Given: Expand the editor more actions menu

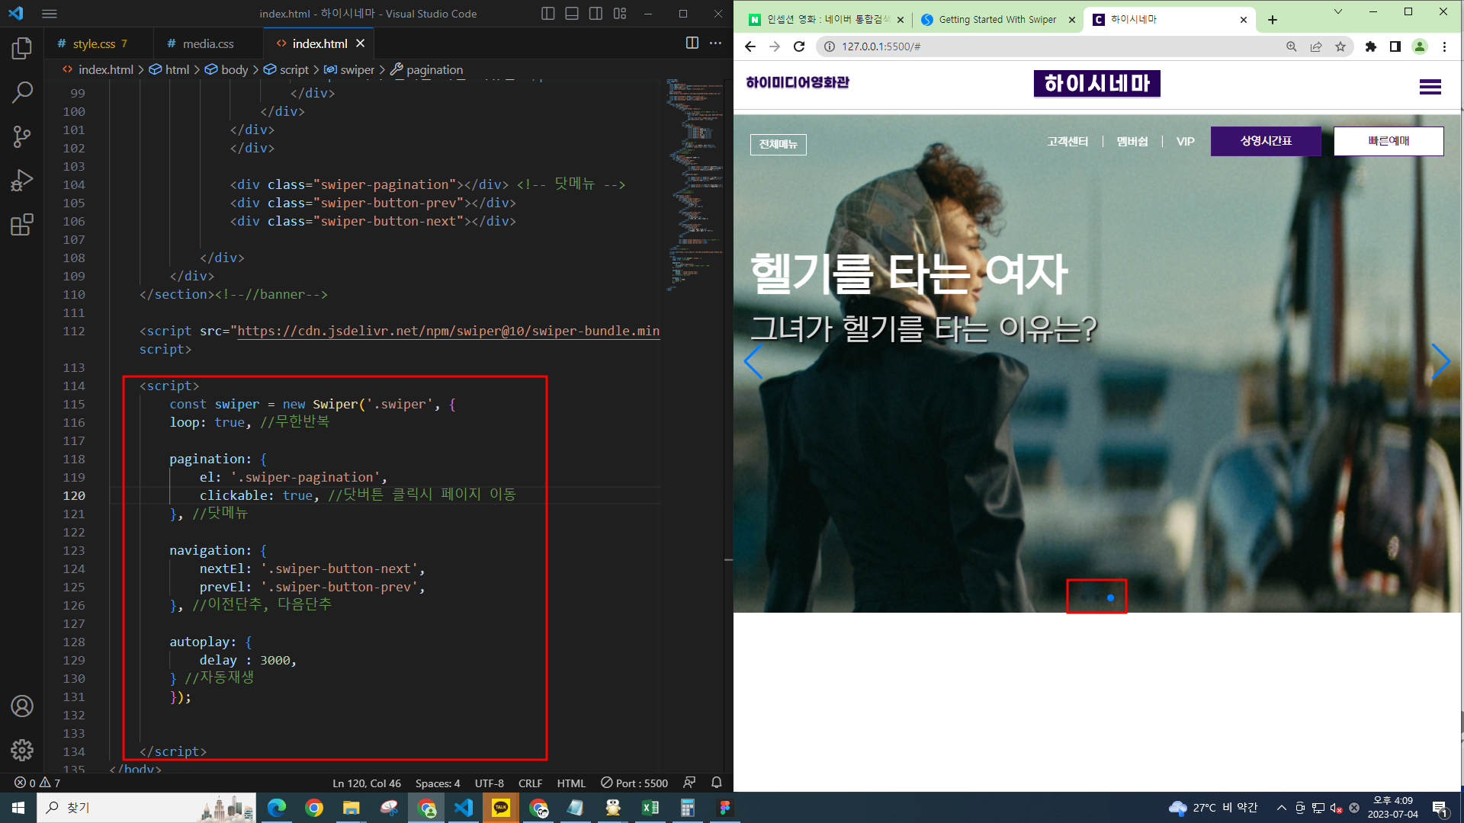Looking at the screenshot, I should [715, 43].
